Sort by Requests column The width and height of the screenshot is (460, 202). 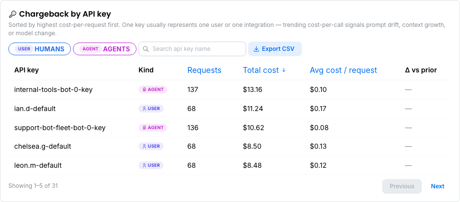204,70
